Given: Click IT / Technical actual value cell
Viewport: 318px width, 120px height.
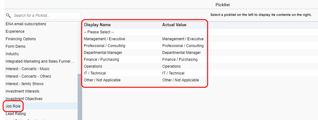Looking at the screenshot, I should [173, 73].
